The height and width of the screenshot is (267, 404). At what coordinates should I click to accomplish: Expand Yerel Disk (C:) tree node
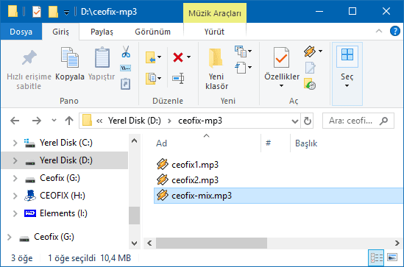(15, 143)
